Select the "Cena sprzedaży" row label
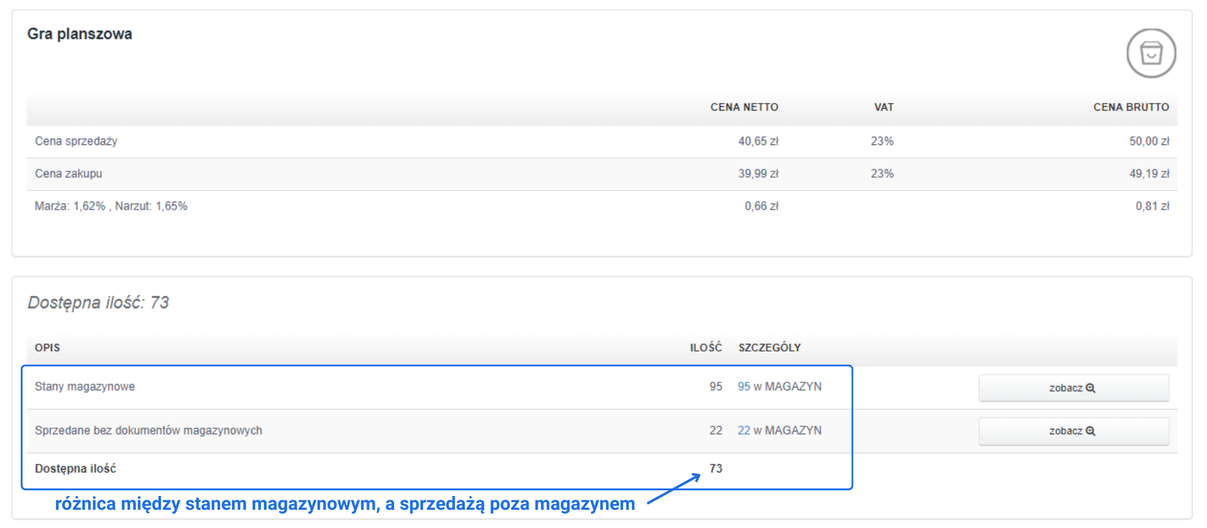Viewport: 1207px width, 528px height. pos(76,141)
